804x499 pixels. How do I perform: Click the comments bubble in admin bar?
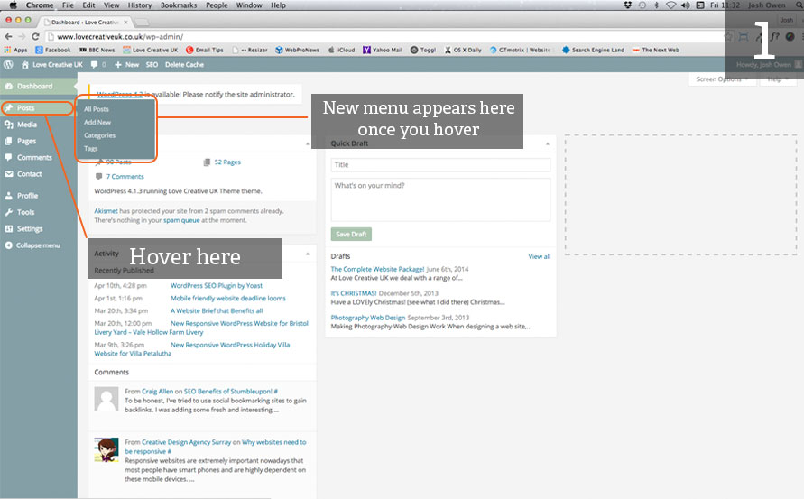[93, 65]
